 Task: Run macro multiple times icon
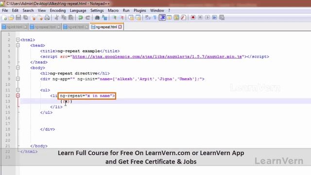pos(214,17)
